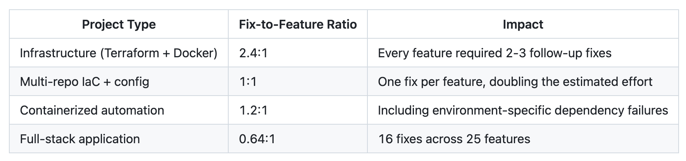Click the 1:1 ratio value

[x=248, y=82]
